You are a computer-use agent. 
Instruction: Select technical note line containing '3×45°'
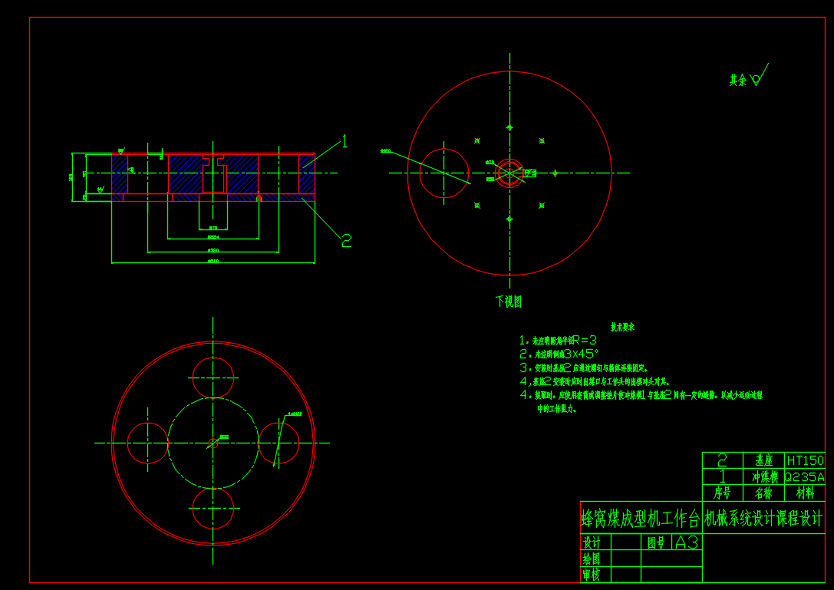click(x=559, y=354)
